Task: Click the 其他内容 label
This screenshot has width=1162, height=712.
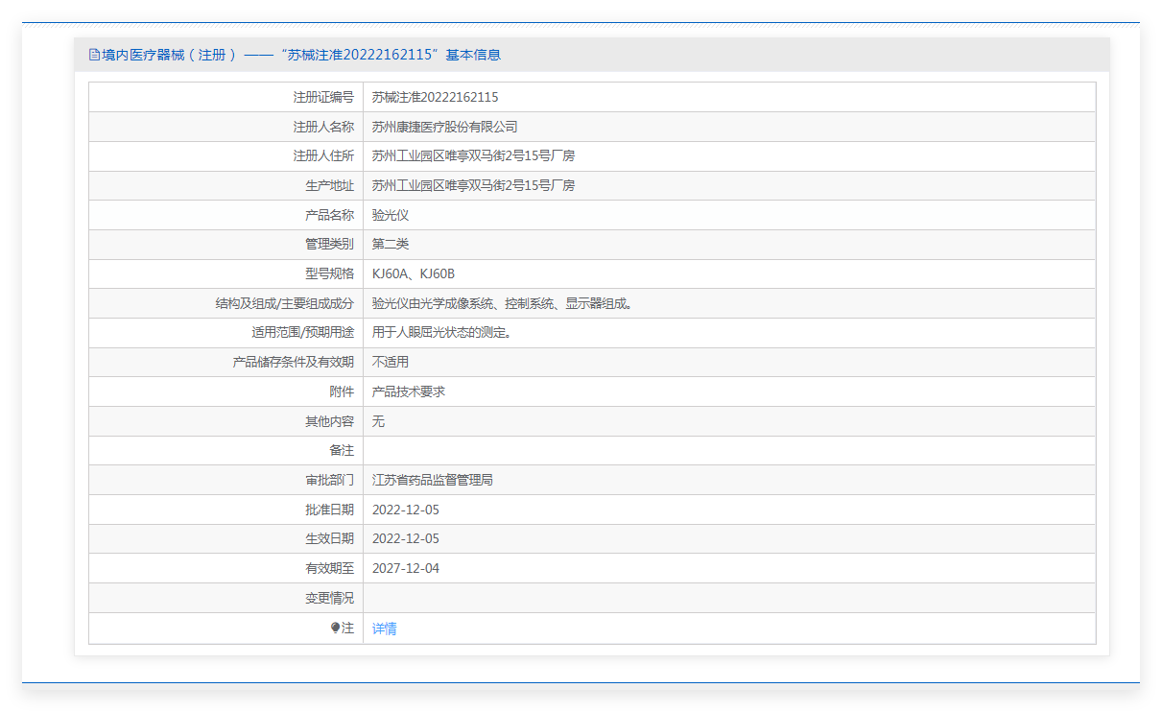Action: pyautogui.click(x=329, y=421)
